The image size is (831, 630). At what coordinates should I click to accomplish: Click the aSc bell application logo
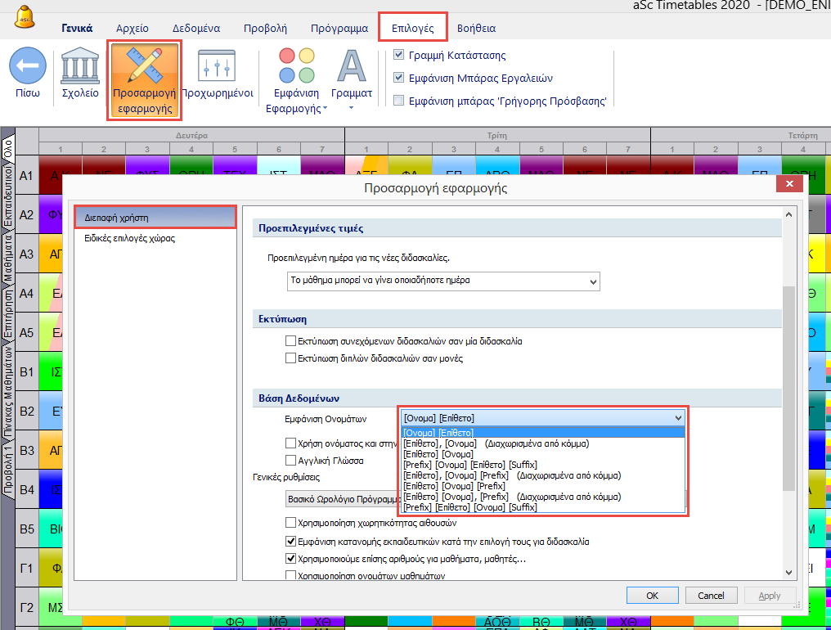click(x=26, y=18)
